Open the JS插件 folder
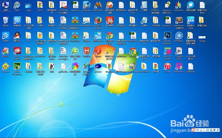 point(40,22)
